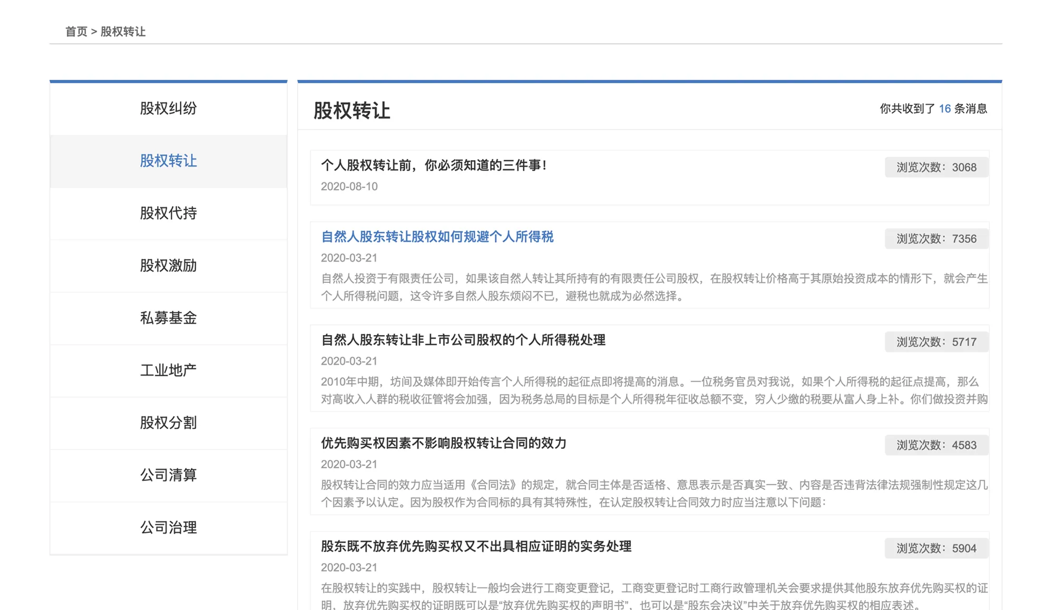
Task: Select 股权纠纷 in the sidebar
Action: [x=168, y=109]
